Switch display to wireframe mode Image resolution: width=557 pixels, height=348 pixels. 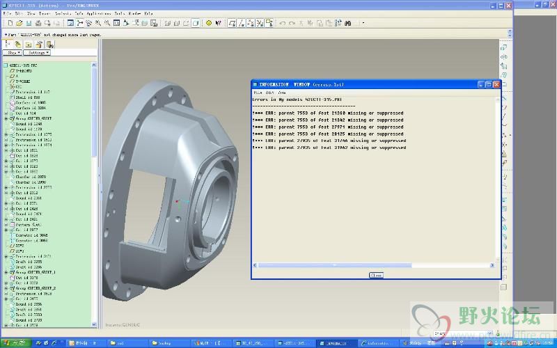pos(167,23)
